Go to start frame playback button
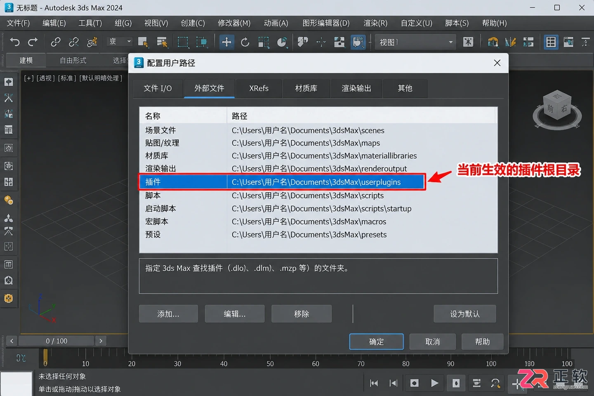This screenshot has width=594, height=396. tap(374, 383)
